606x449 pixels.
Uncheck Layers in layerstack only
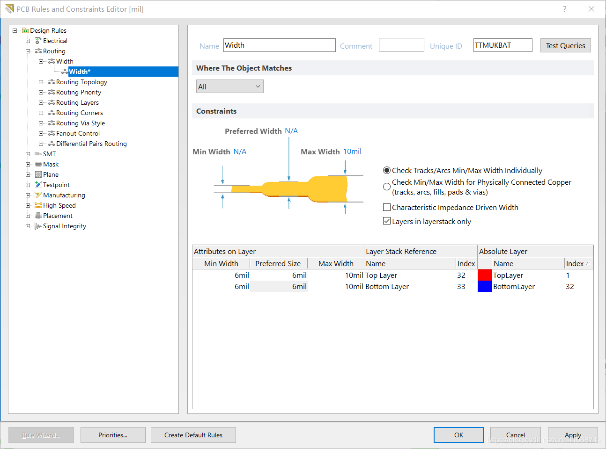click(387, 221)
